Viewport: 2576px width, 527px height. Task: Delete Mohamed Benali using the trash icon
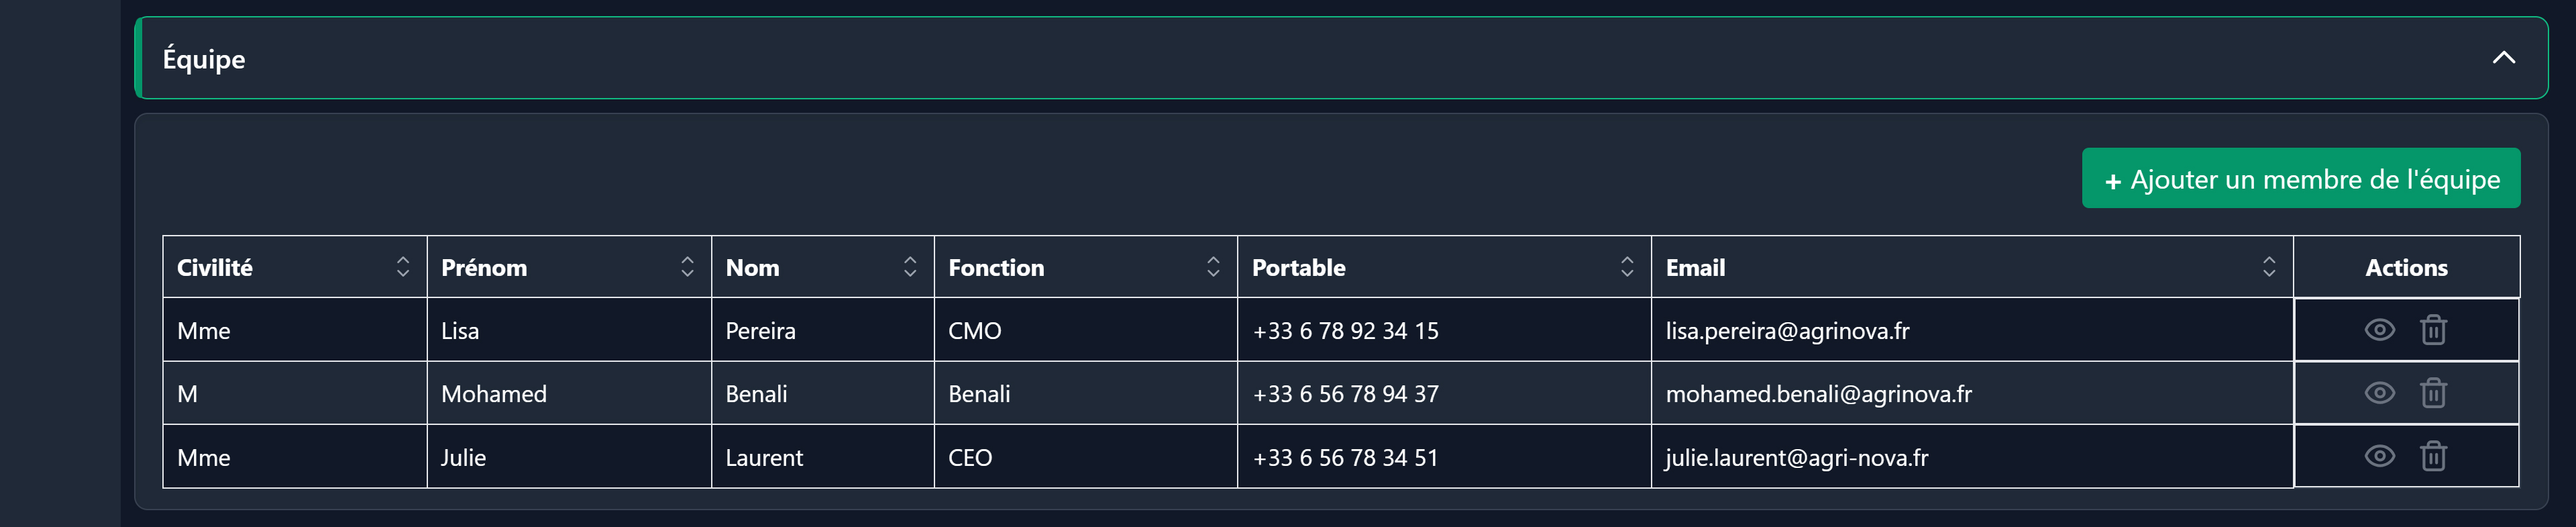[x=2433, y=393]
